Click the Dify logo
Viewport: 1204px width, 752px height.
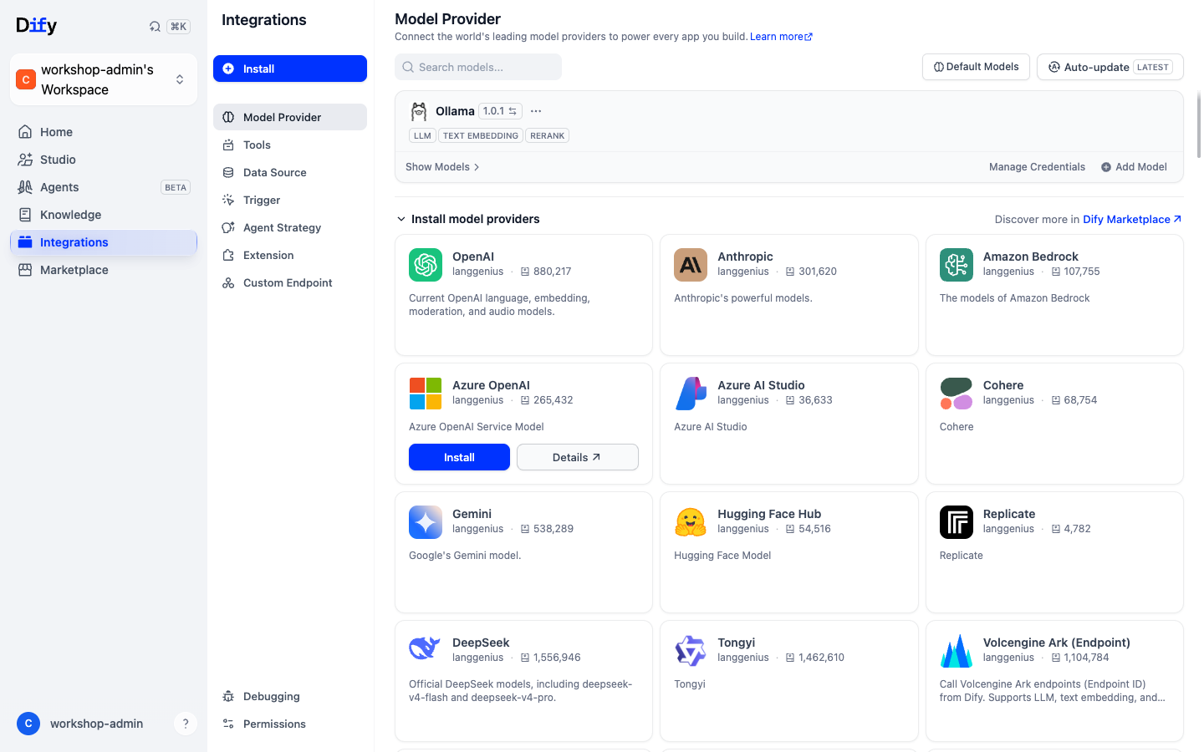pyautogui.click(x=37, y=25)
